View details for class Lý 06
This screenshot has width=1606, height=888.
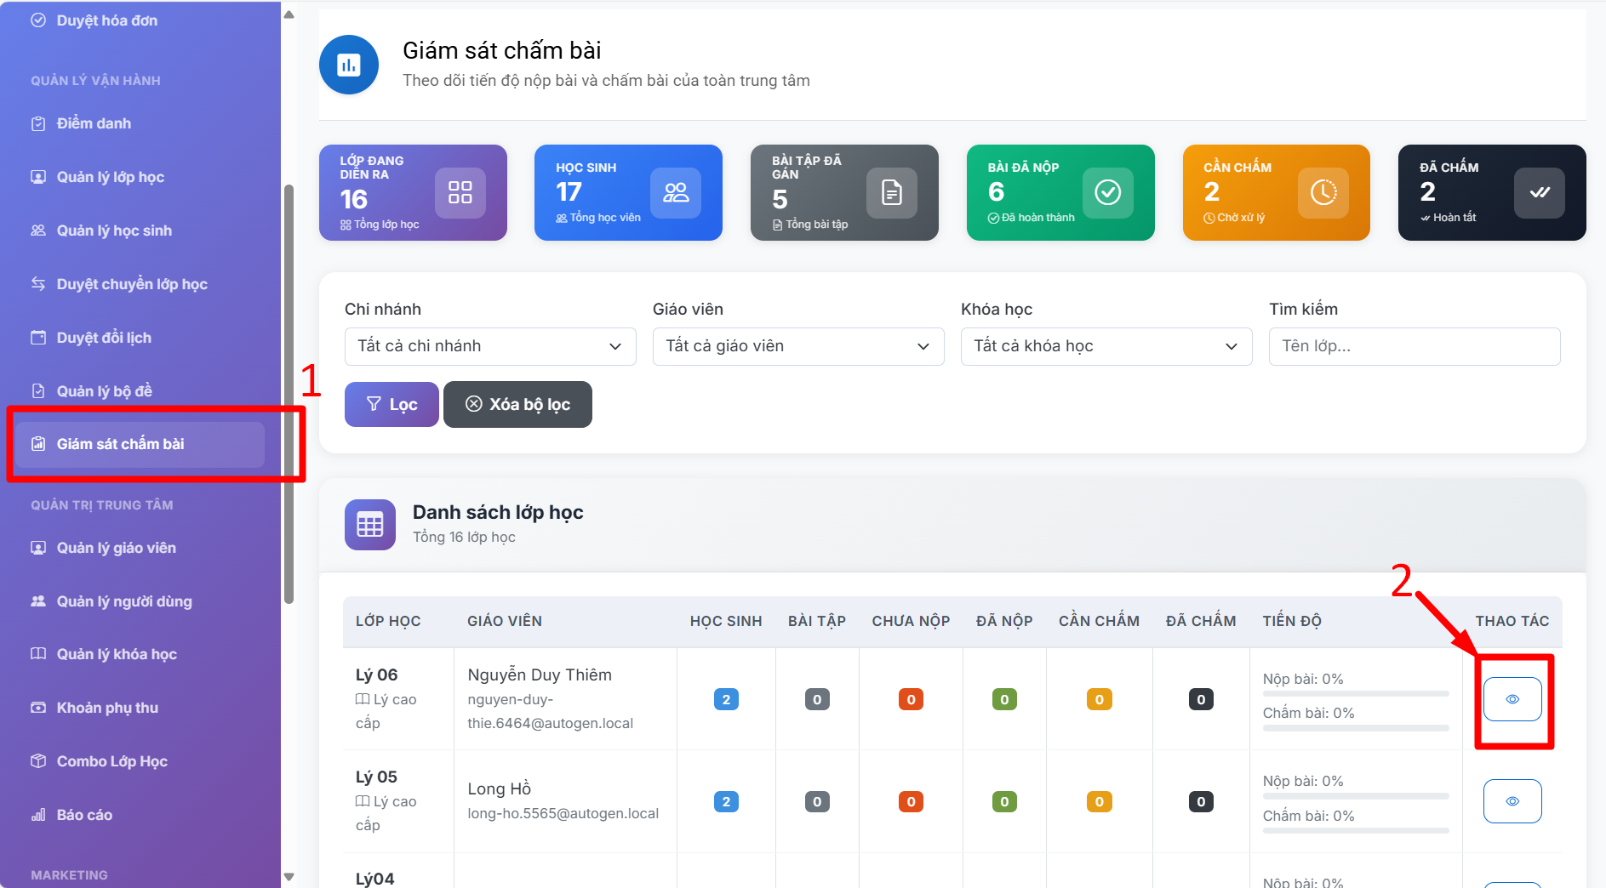pyautogui.click(x=1512, y=699)
